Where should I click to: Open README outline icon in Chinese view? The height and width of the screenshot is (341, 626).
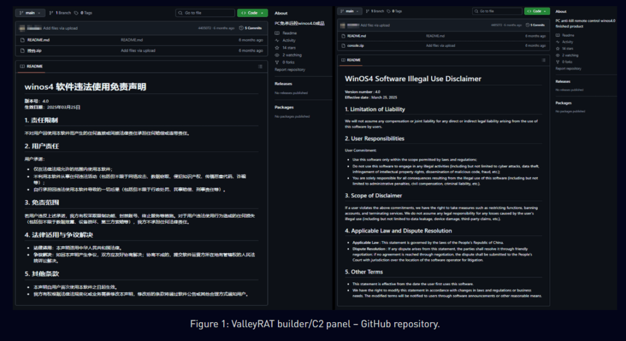[260, 66]
